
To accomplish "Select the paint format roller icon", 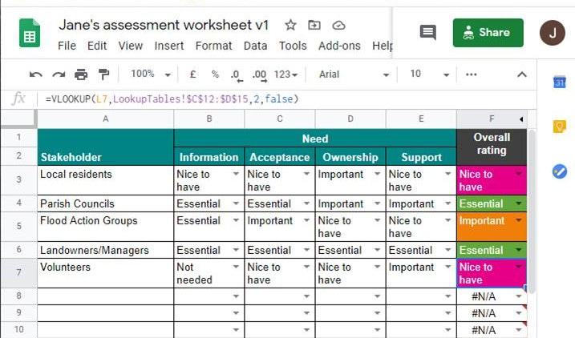I will pos(103,74).
